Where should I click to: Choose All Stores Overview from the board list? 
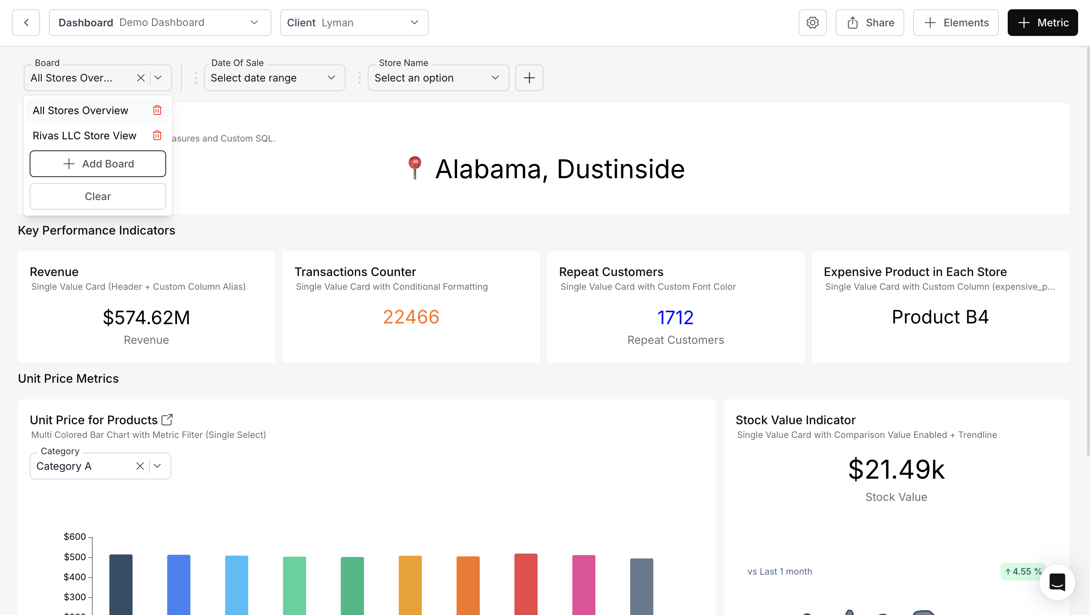point(80,110)
